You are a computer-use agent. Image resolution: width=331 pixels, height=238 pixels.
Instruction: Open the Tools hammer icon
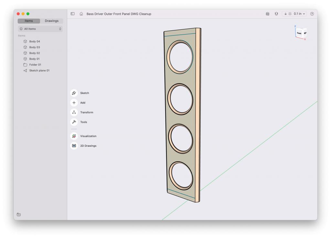tap(74, 122)
